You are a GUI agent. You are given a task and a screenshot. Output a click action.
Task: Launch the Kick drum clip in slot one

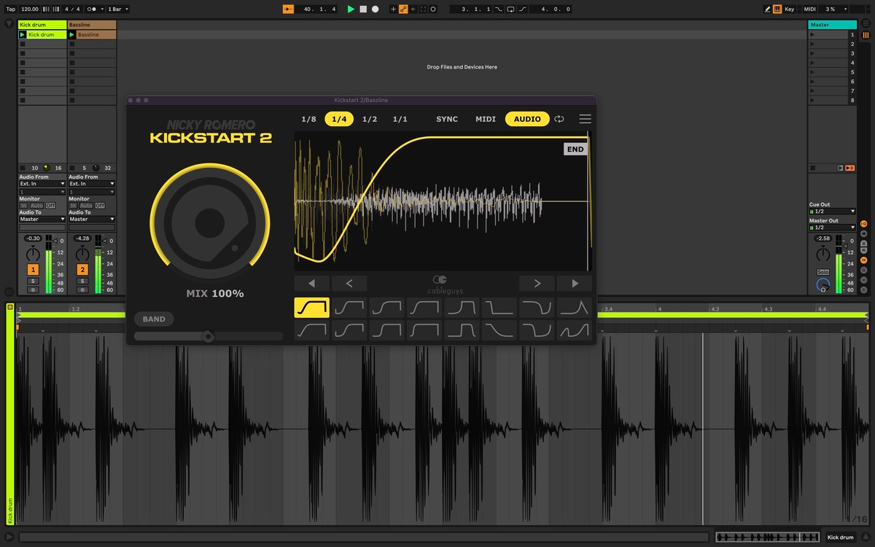(23, 35)
